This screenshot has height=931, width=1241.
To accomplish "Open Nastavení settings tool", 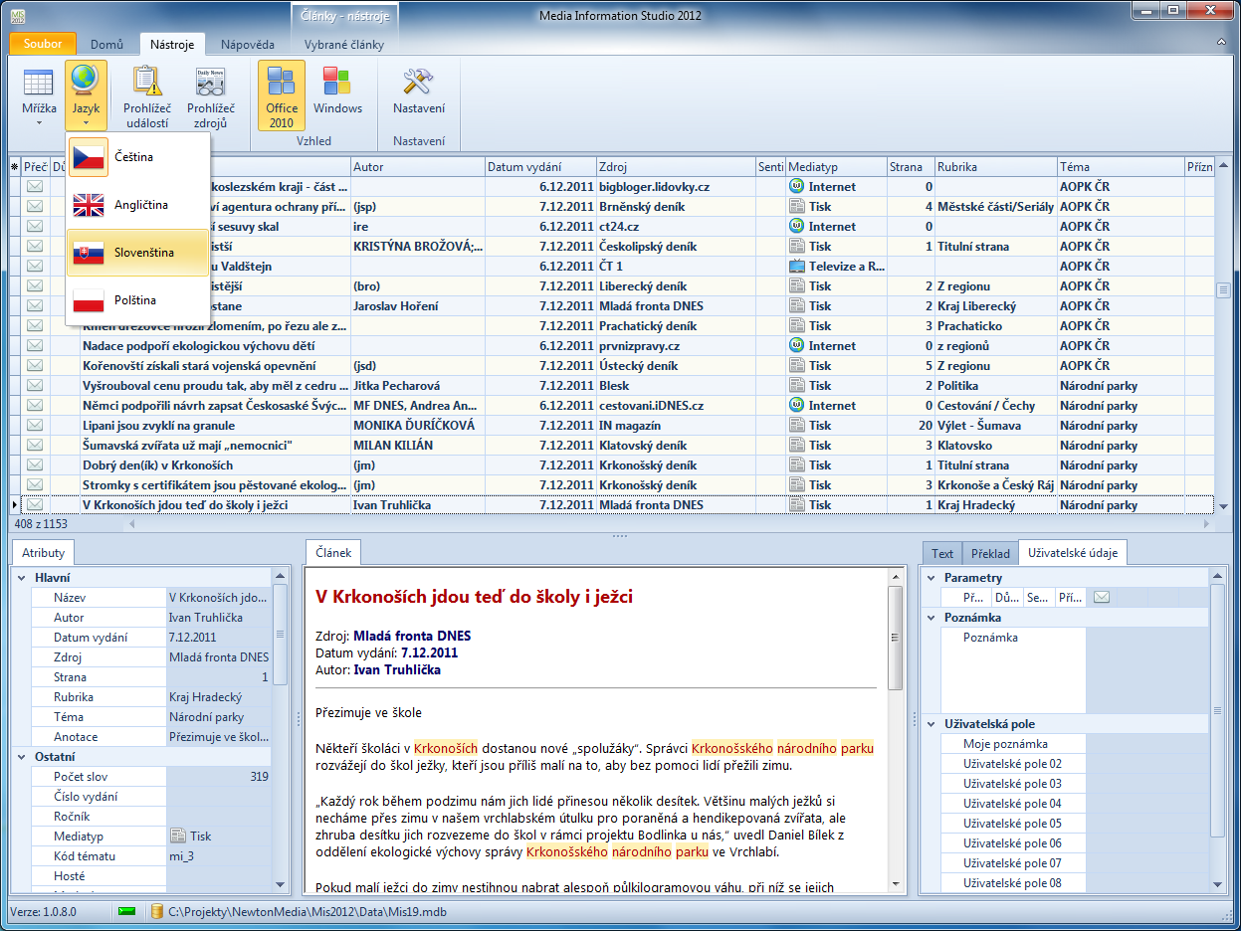I will [x=419, y=95].
